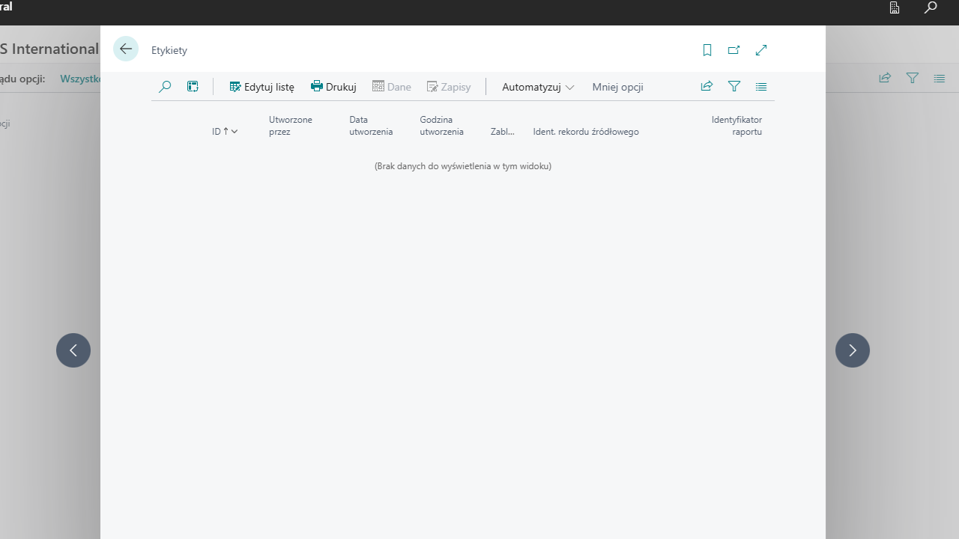Open the Etykiety page in a new window
Image resolution: width=959 pixels, height=539 pixels.
[733, 50]
